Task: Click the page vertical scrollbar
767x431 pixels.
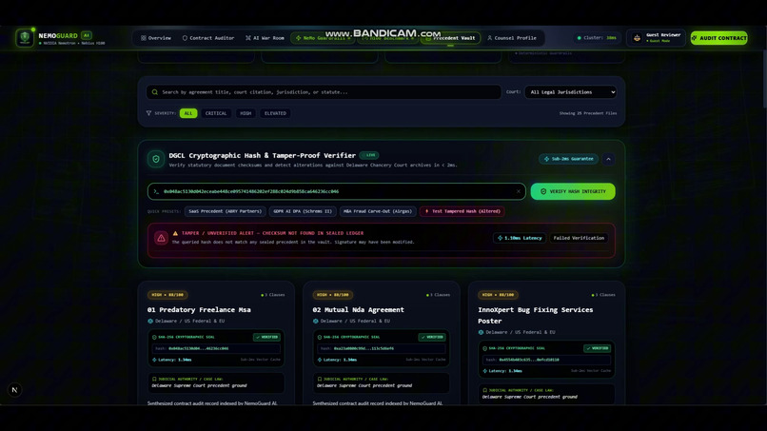Action: coord(764,78)
